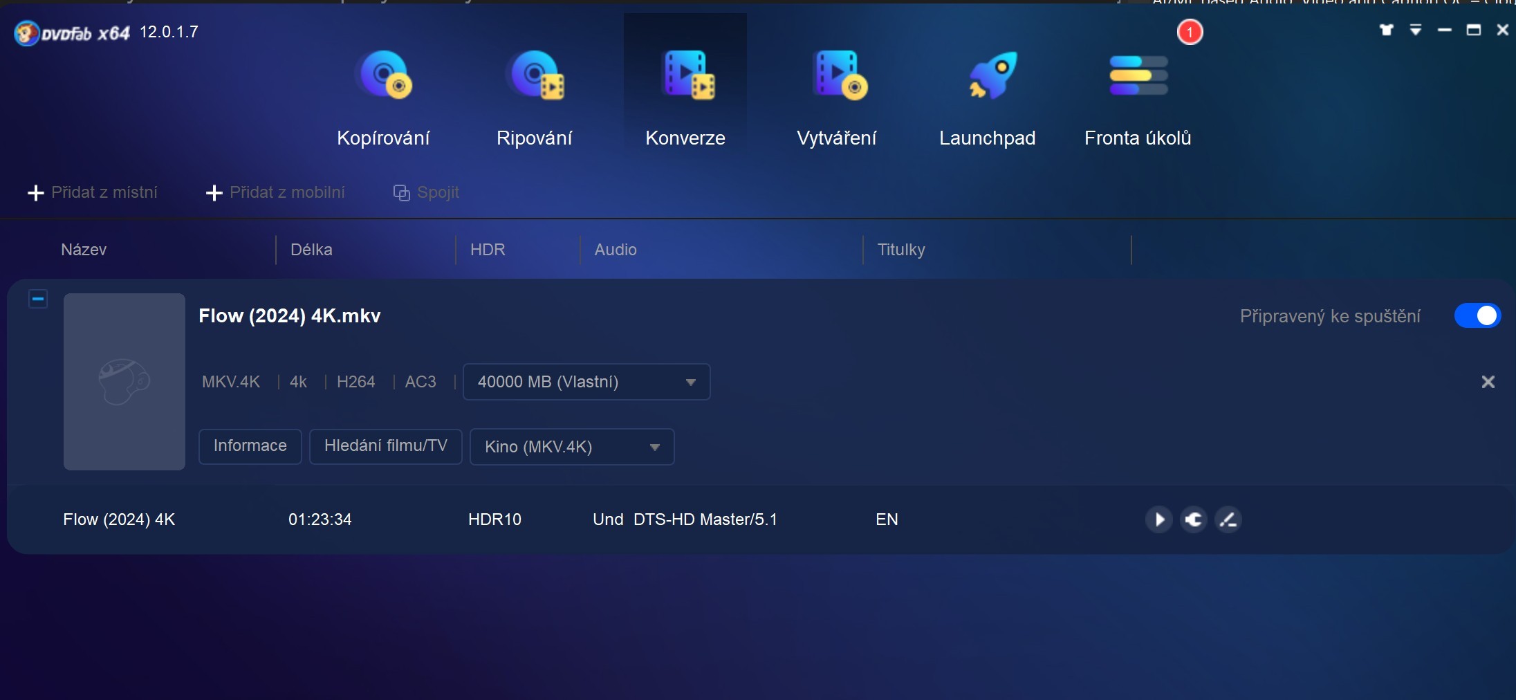Click the Informace button
Screen dimensions: 1516x700
tap(250, 446)
